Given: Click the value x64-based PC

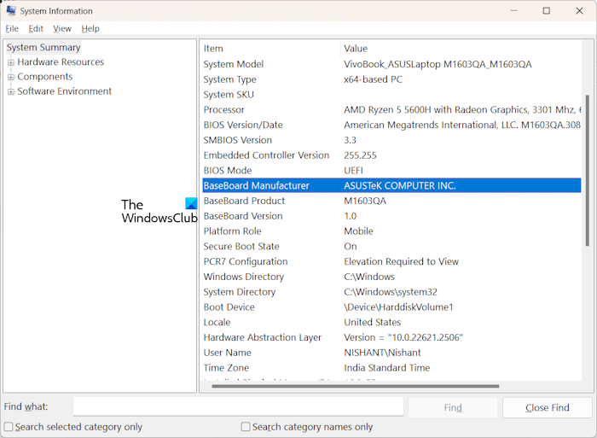Looking at the screenshot, I should (x=374, y=79).
